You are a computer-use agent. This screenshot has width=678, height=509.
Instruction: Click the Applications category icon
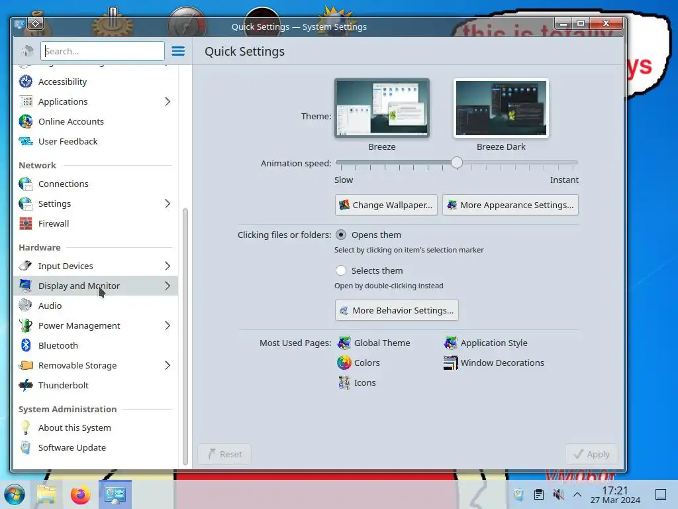26,101
